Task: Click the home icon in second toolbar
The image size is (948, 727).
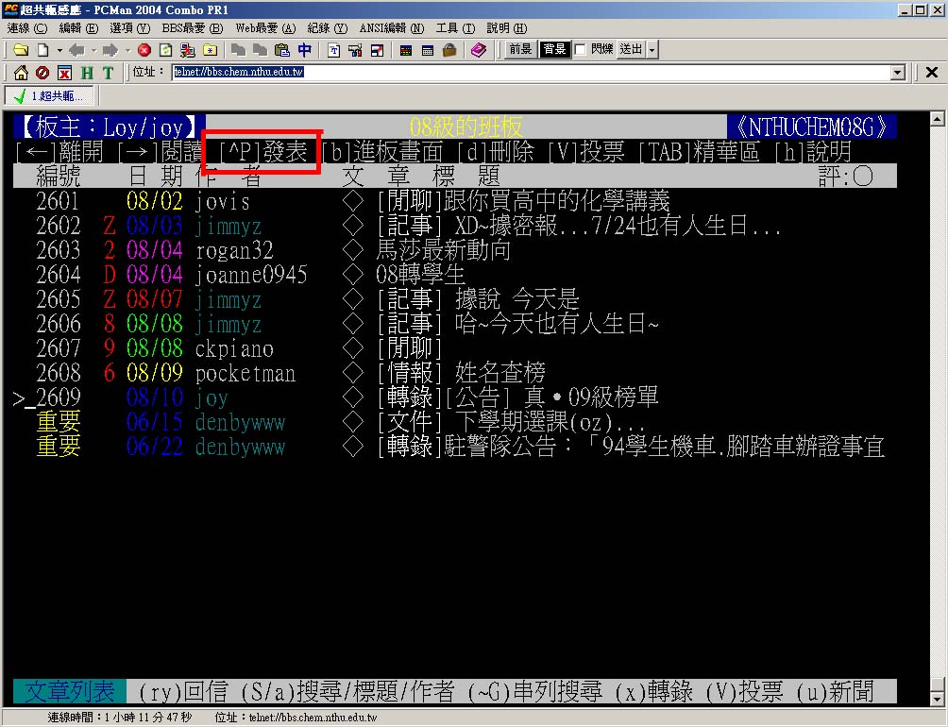Action: point(20,73)
